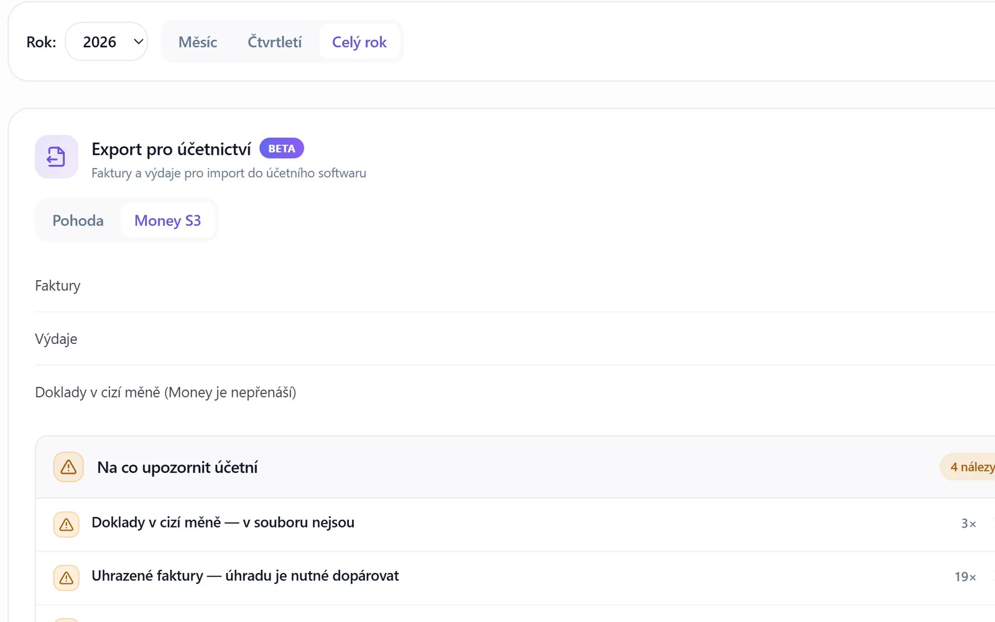Select the Celý rok period tab
The image size is (995, 622).
pyautogui.click(x=359, y=42)
